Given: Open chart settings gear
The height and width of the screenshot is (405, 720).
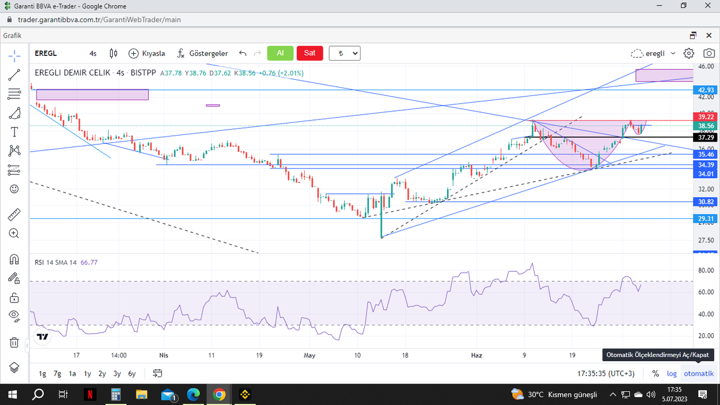Looking at the screenshot, I should point(689,53).
